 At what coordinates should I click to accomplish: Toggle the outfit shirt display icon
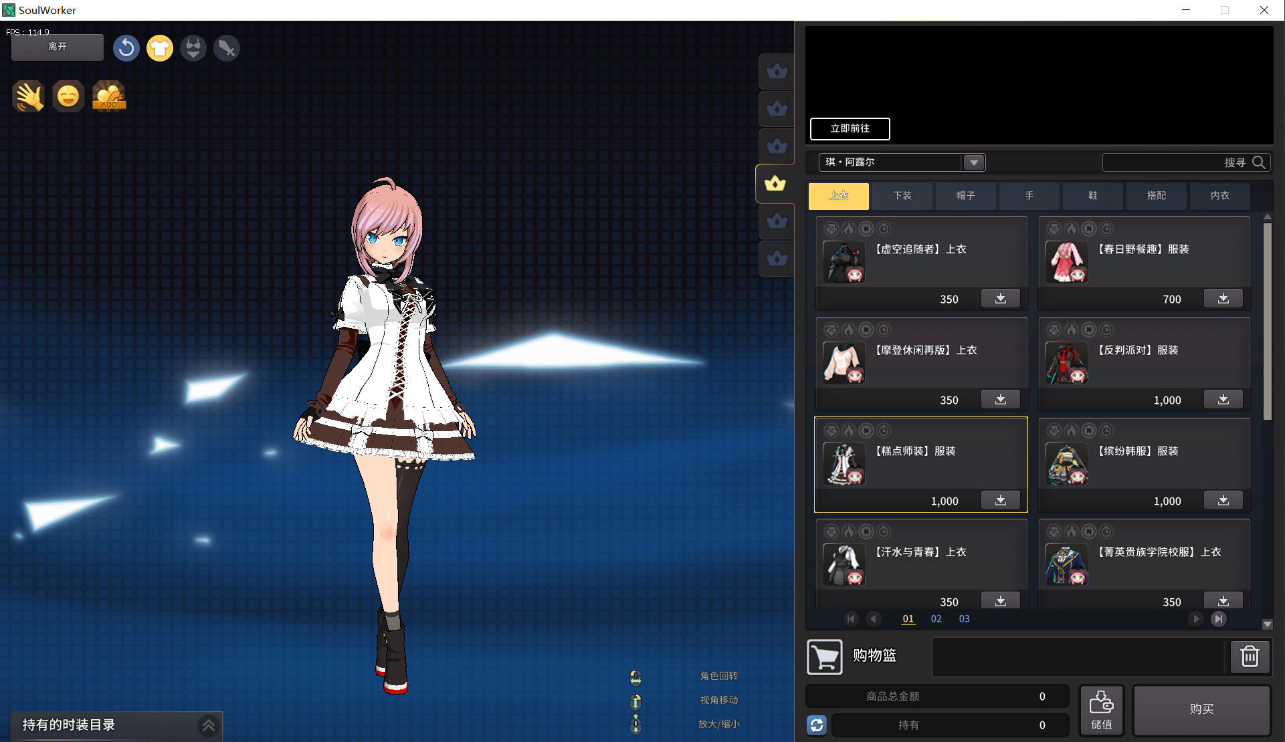(x=159, y=48)
